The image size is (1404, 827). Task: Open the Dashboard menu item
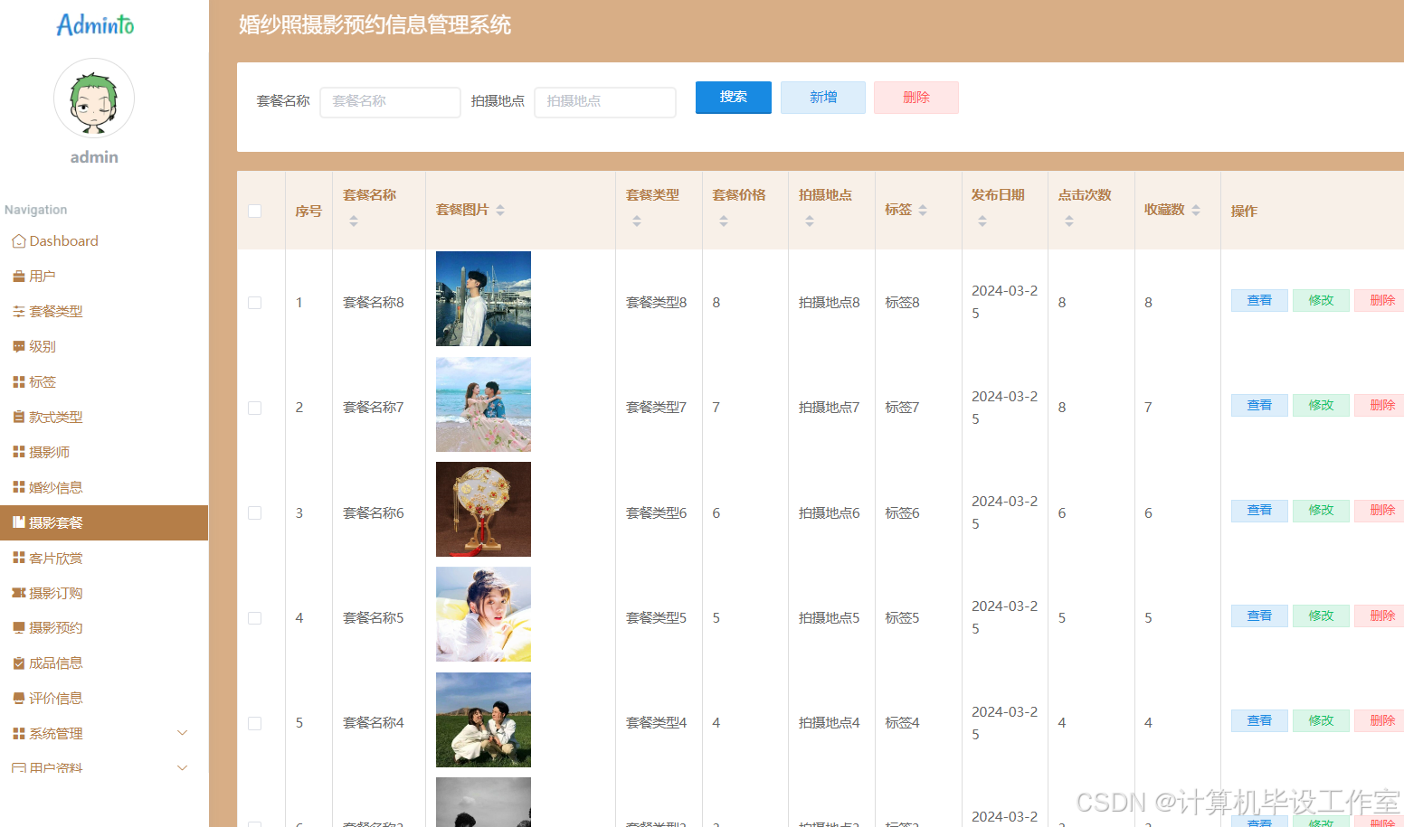[104, 241]
